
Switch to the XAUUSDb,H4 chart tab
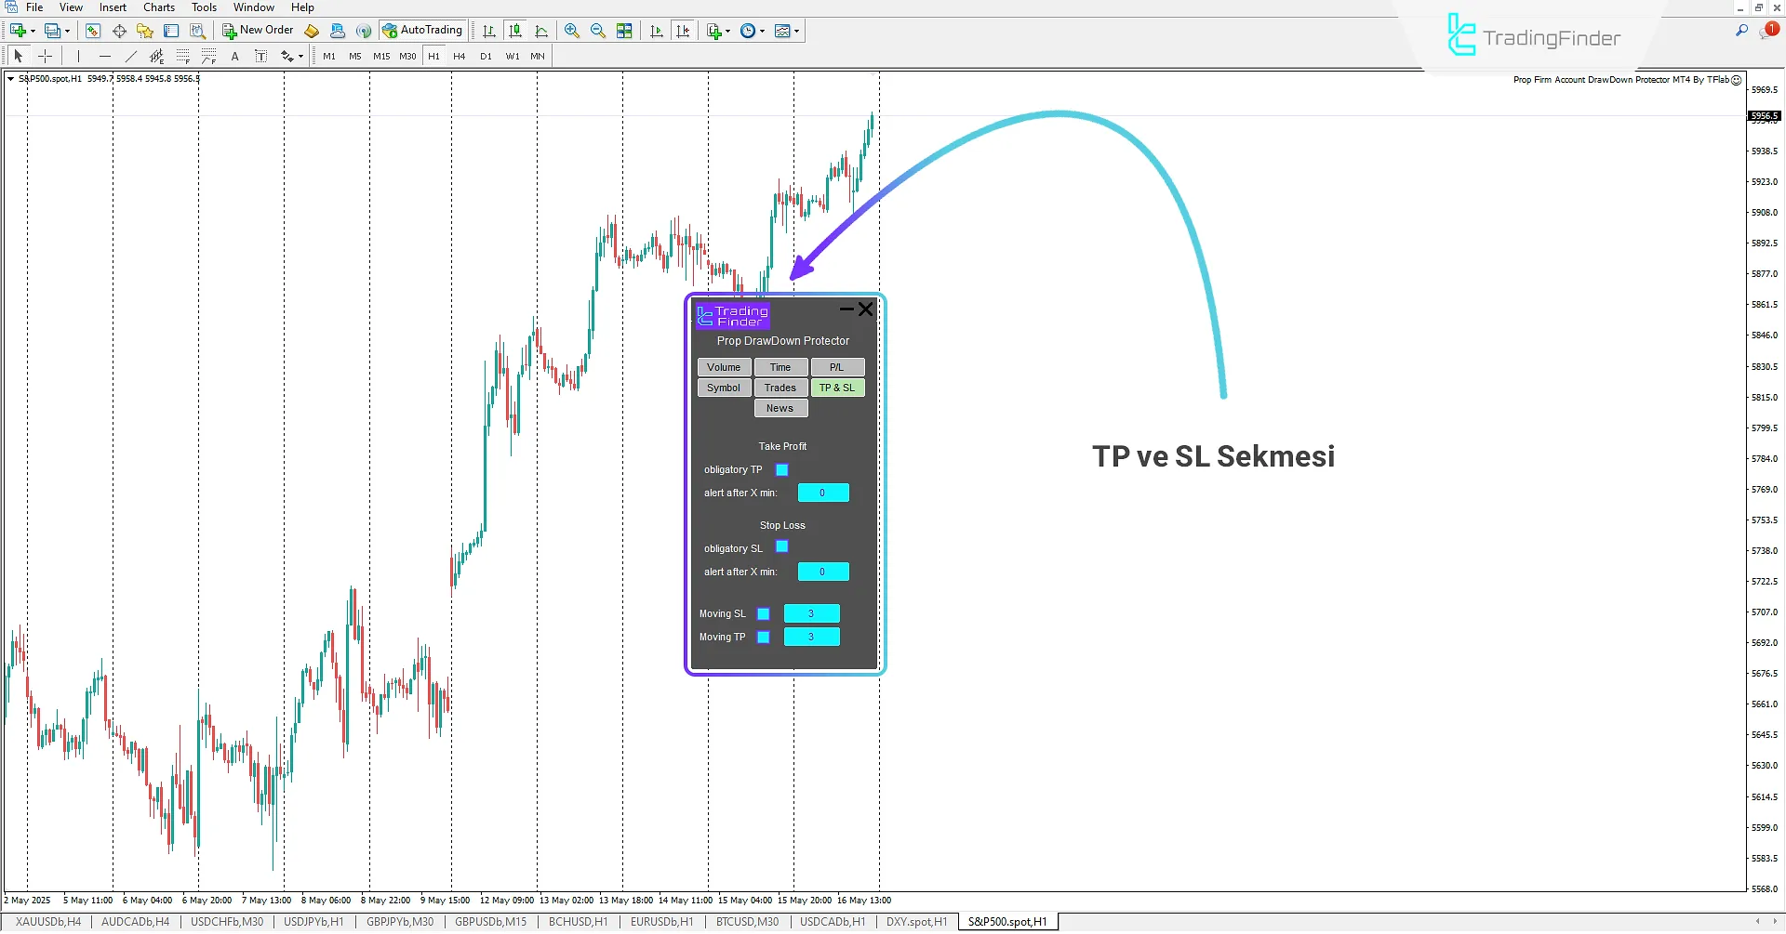coord(47,921)
